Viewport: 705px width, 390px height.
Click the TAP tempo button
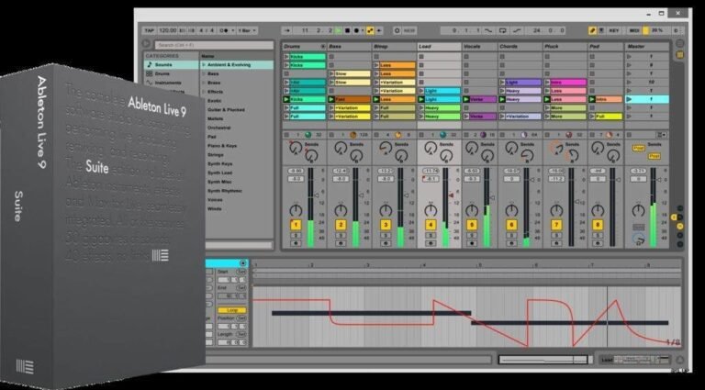click(150, 30)
